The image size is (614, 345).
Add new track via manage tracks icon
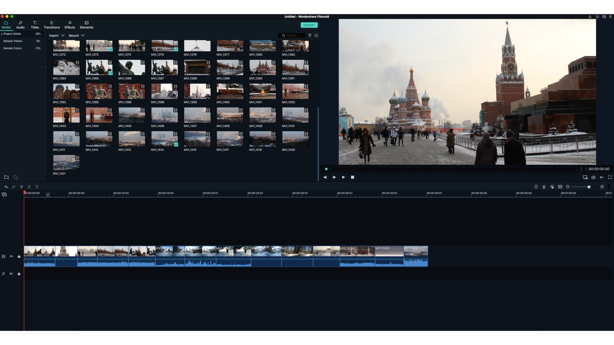point(4,194)
